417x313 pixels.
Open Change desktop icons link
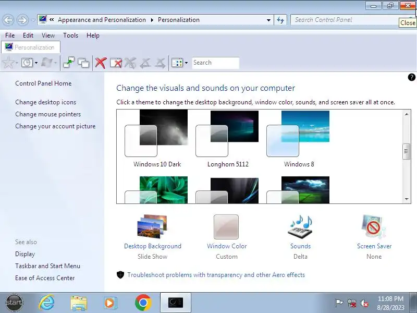click(x=45, y=102)
